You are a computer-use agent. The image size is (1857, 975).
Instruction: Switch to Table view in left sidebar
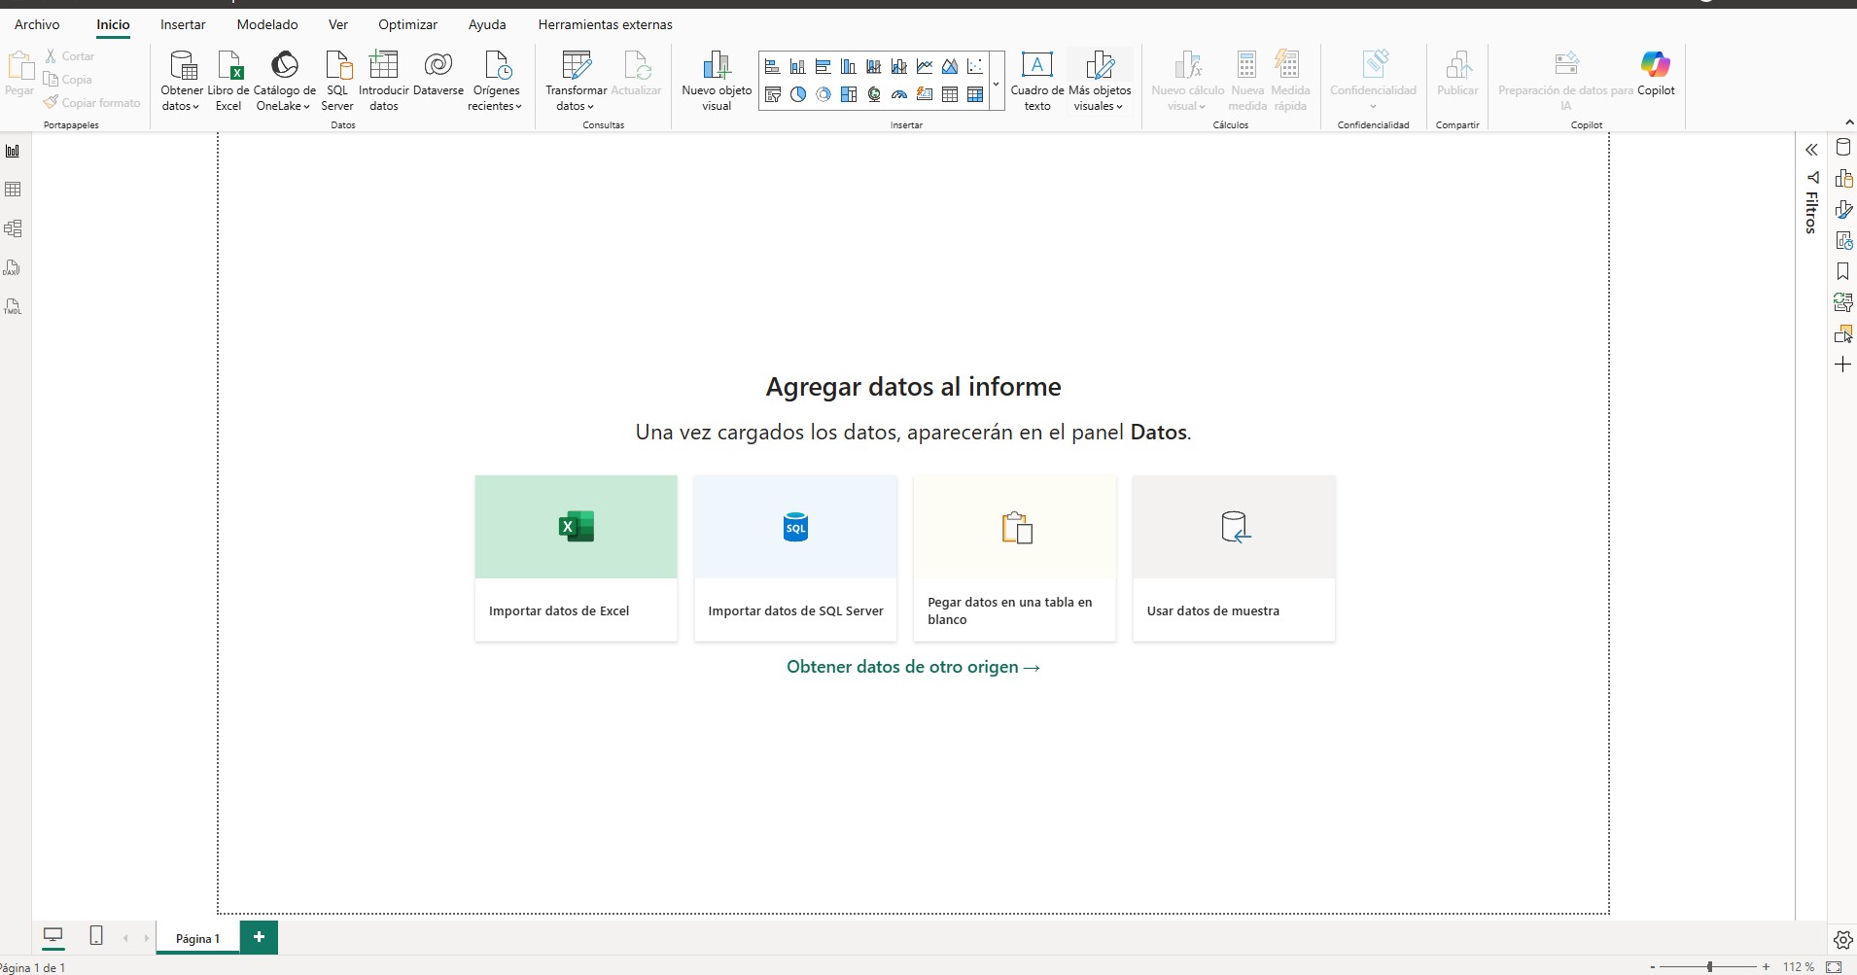point(13,190)
